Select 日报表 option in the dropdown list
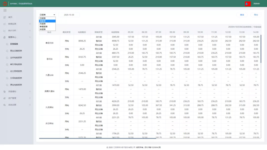This screenshot has height=150, width=267. point(47,18)
